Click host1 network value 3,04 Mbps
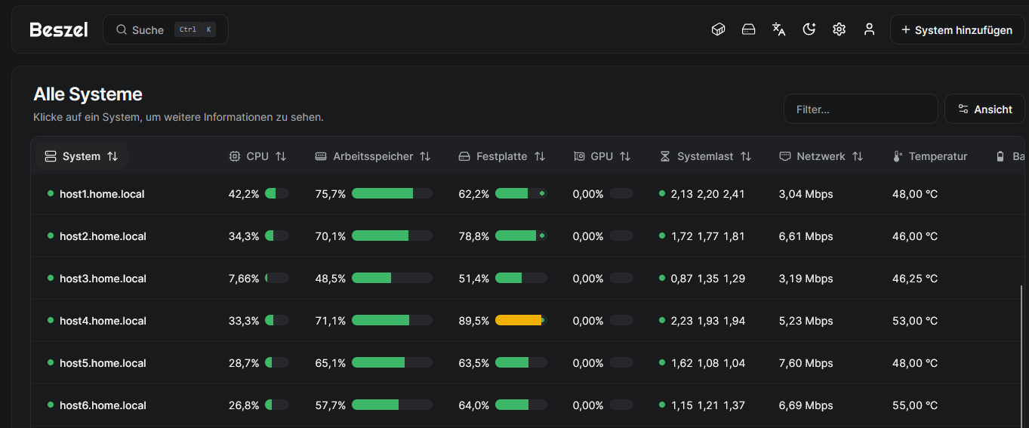 pyautogui.click(x=806, y=194)
